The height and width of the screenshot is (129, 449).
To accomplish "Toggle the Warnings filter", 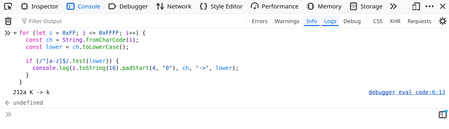I will click(287, 21).
